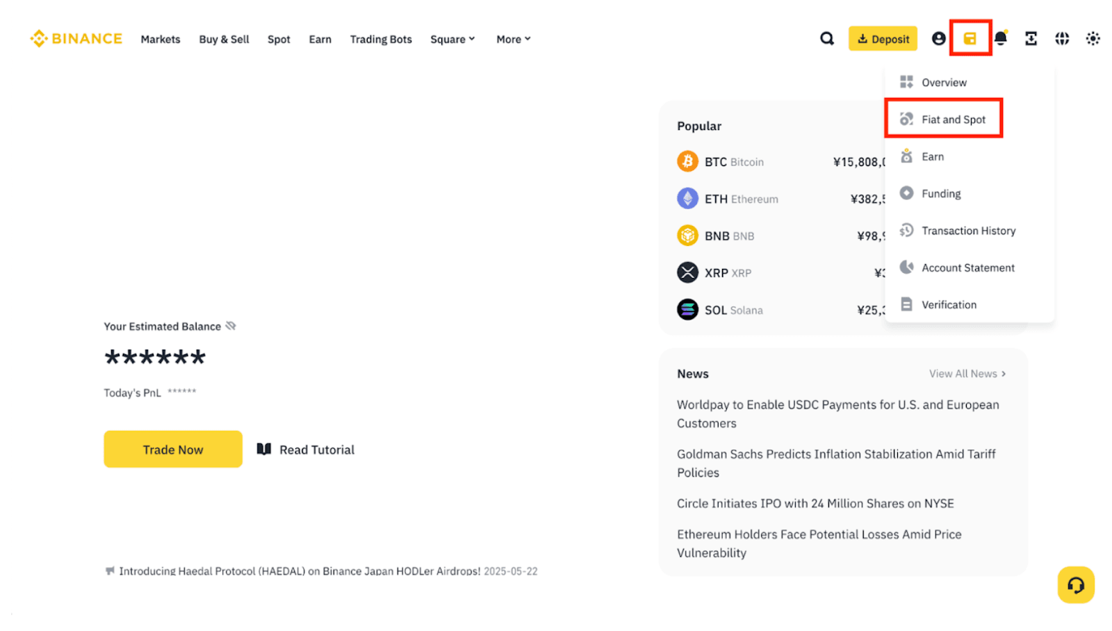
Task: Open the language globe icon
Action: coord(1062,39)
